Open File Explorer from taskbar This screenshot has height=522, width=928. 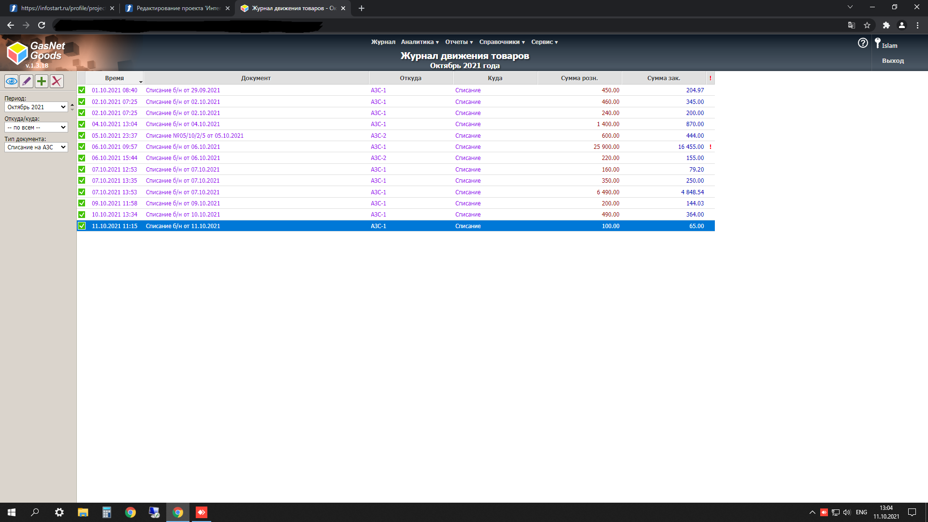[83, 512]
